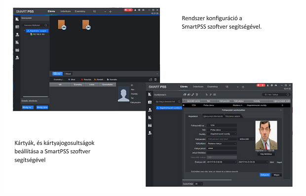Click building sidebar icon in lower-right window
The image size is (306, 196).
click(x=150, y=94)
